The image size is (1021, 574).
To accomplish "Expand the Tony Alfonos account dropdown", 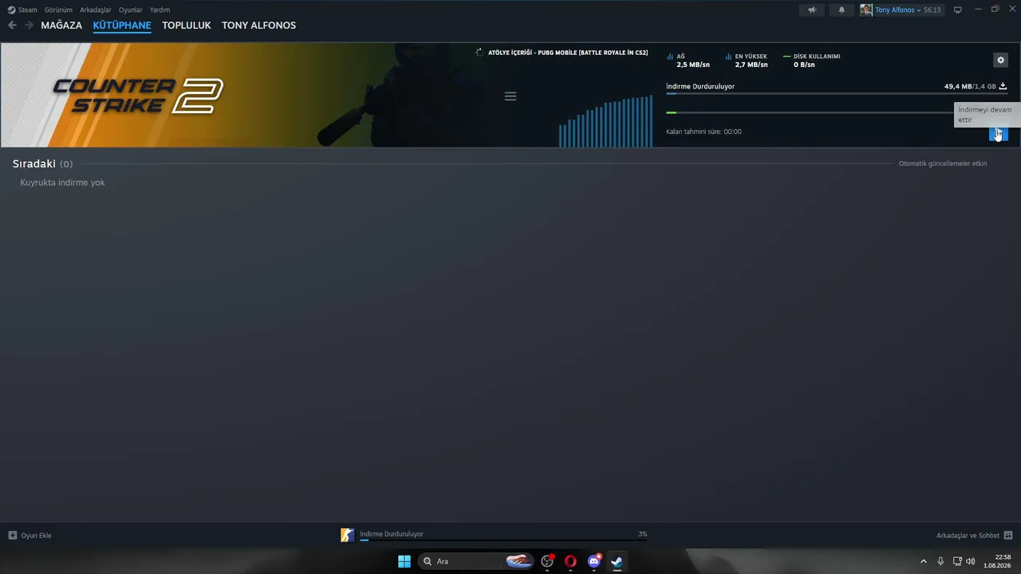I will pos(897,10).
